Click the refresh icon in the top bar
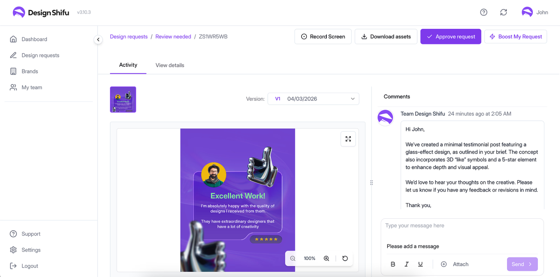The height and width of the screenshot is (277, 560). (503, 12)
